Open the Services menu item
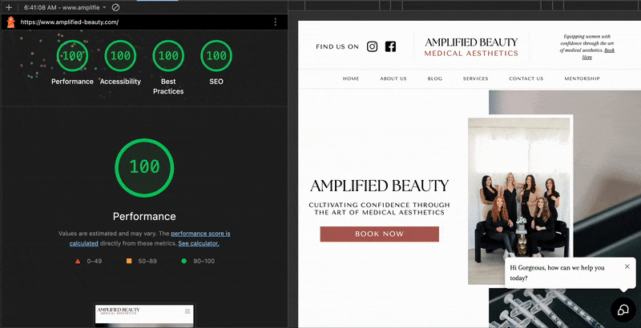Screen dimensions: 641x328 (475, 79)
